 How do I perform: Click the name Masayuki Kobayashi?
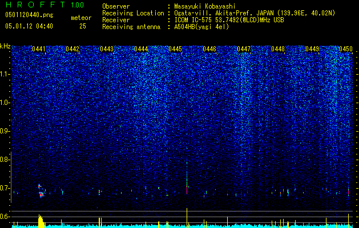pos(205,6)
